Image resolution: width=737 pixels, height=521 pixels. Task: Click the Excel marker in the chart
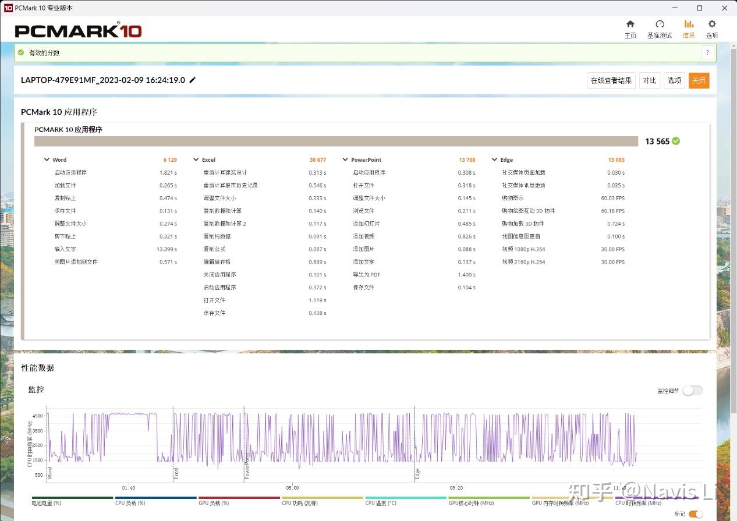click(176, 473)
